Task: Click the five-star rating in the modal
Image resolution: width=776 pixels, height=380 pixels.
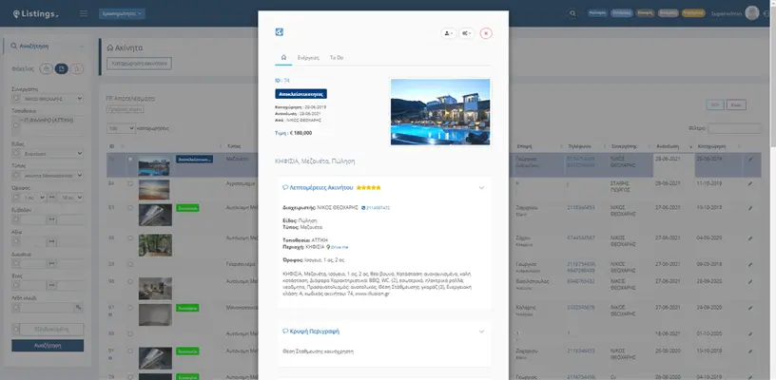Action: click(368, 188)
